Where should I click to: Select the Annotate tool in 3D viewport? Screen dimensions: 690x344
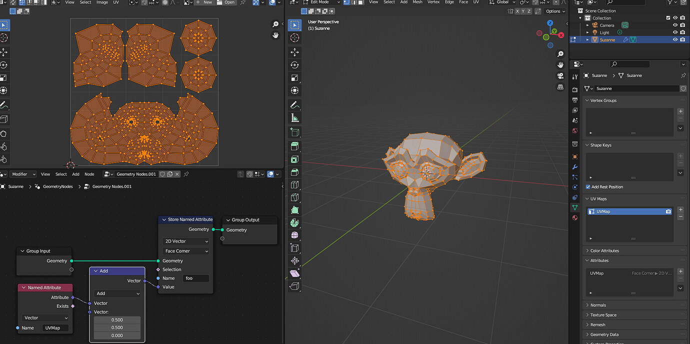pos(294,105)
